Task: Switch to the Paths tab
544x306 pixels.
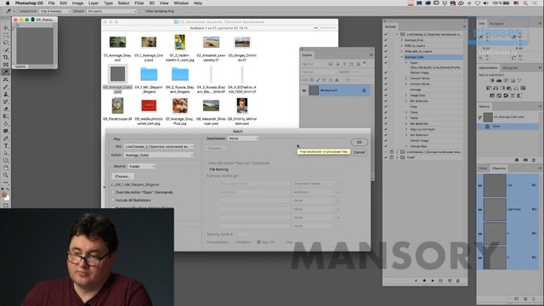Action: coord(483,168)
